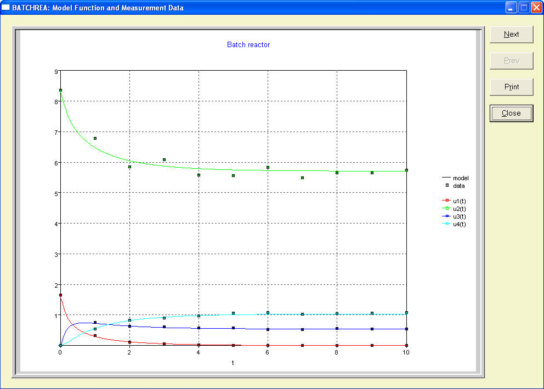Close the window using the red X
Screen dimensions: 544x389
(536, 8)
